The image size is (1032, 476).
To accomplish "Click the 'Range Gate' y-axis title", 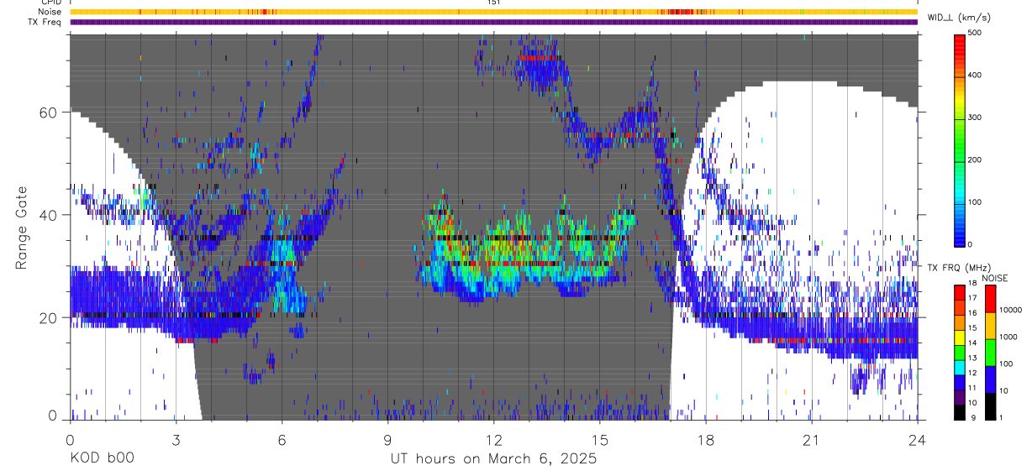I will coord(22,228).
